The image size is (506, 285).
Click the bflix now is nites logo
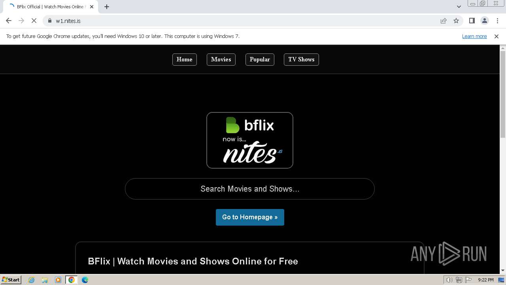250,140
